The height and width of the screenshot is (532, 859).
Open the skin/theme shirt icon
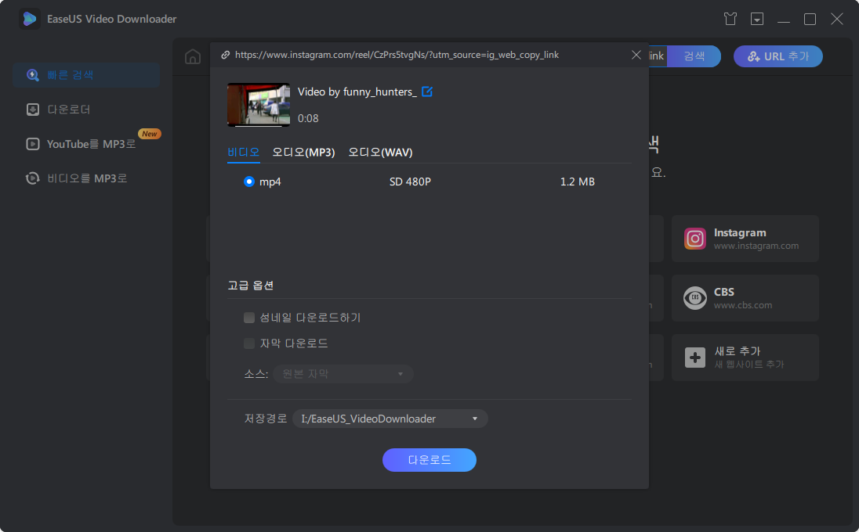(x=730, y=19)
